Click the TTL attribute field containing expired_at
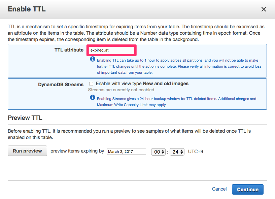 pos(111,50)
